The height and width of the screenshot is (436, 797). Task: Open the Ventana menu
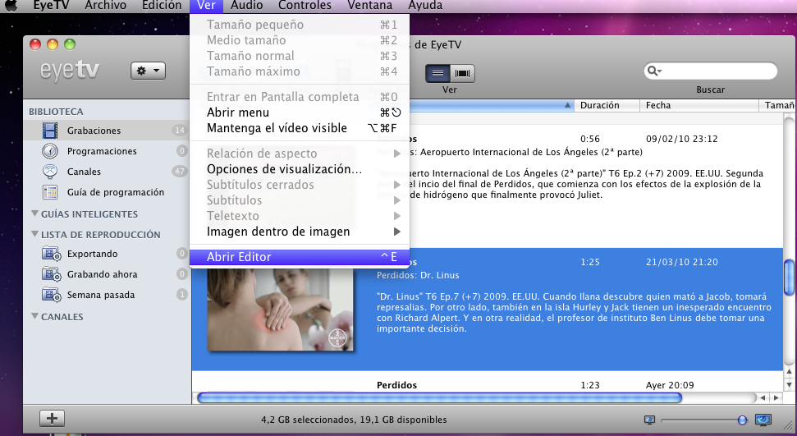click(369, 6)
